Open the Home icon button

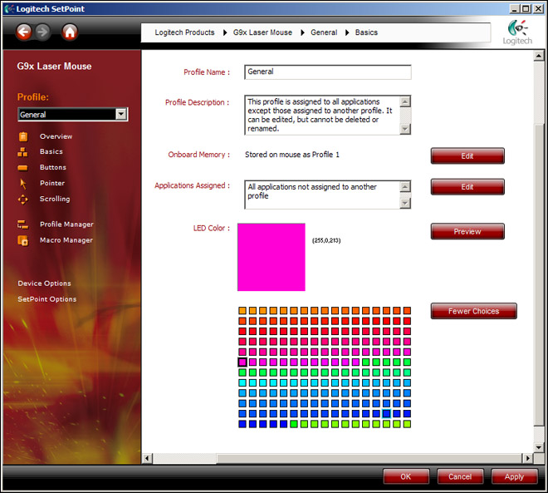[x=70, y=32]
